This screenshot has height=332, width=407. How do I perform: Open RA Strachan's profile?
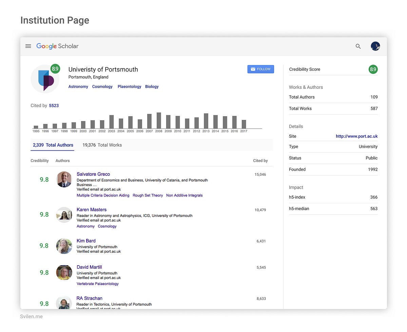pyautogui.click(x=90, y=298)
